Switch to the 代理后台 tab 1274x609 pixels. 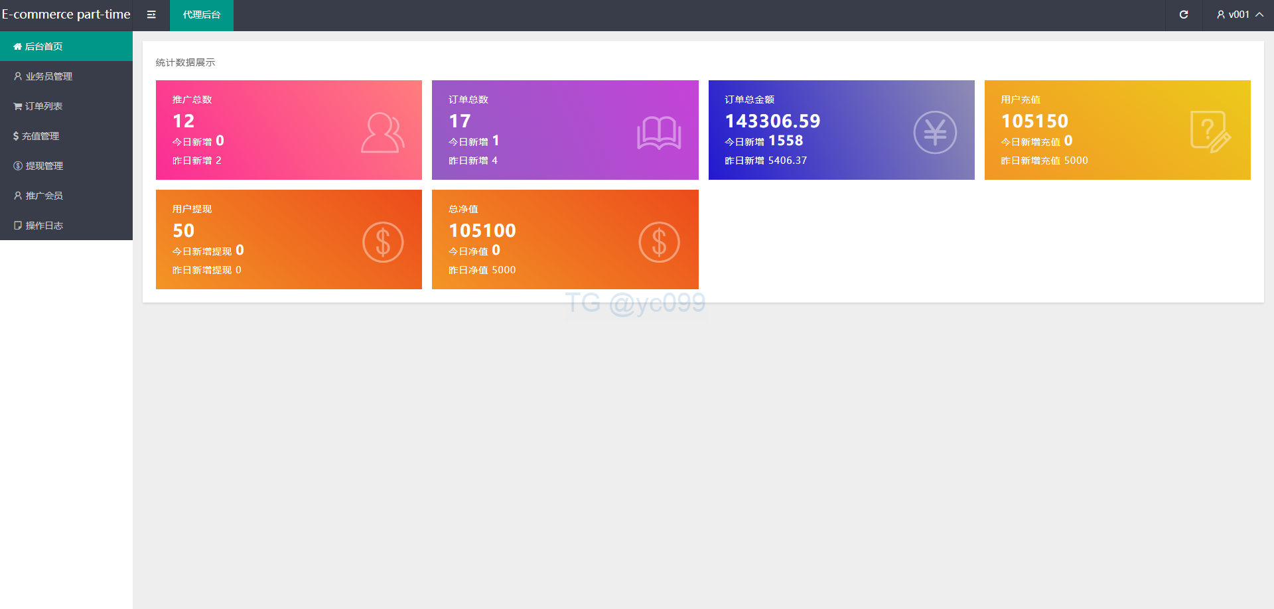coord(202,15)
